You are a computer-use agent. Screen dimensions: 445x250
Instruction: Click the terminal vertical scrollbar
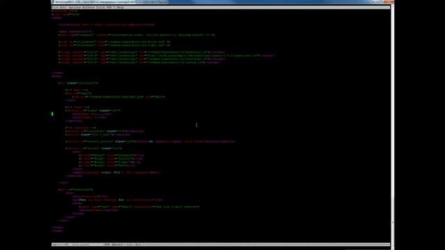[x=392, y=126]
